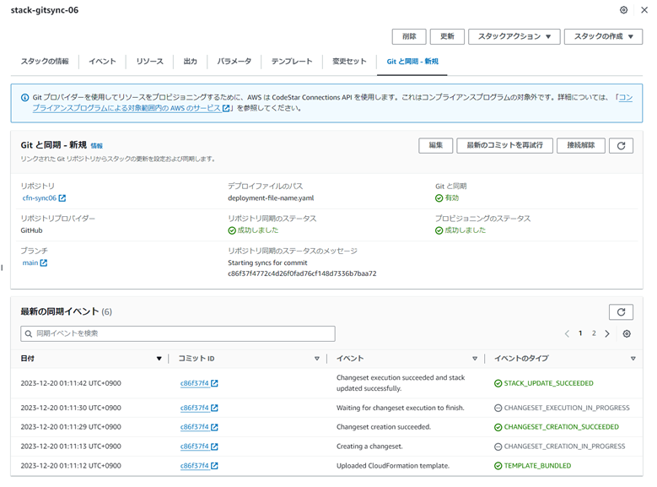The width and height of the screenshot is (657, 487).
Task: Refresh the latest sync events table
Action: pos(621,312)
